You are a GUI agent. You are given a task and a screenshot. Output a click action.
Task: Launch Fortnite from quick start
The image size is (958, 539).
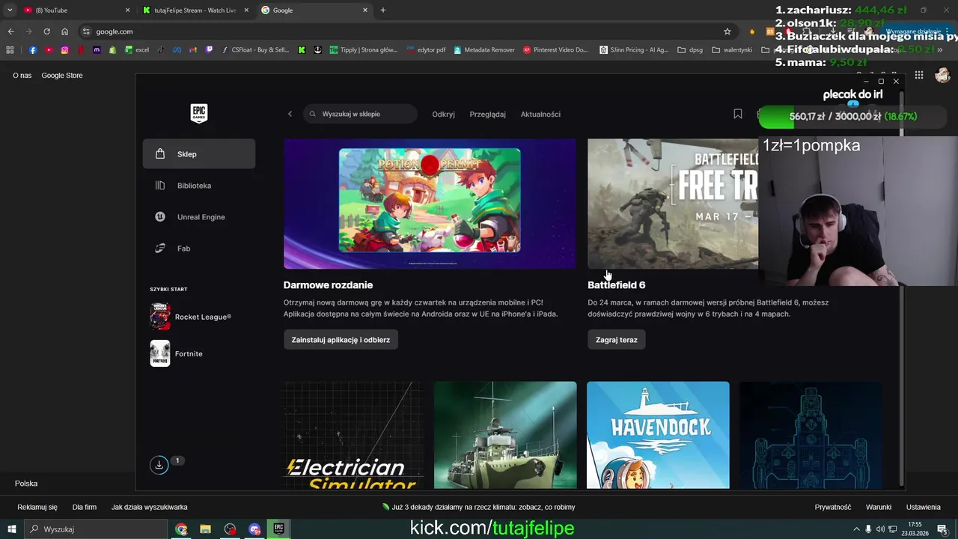[177, 353]
